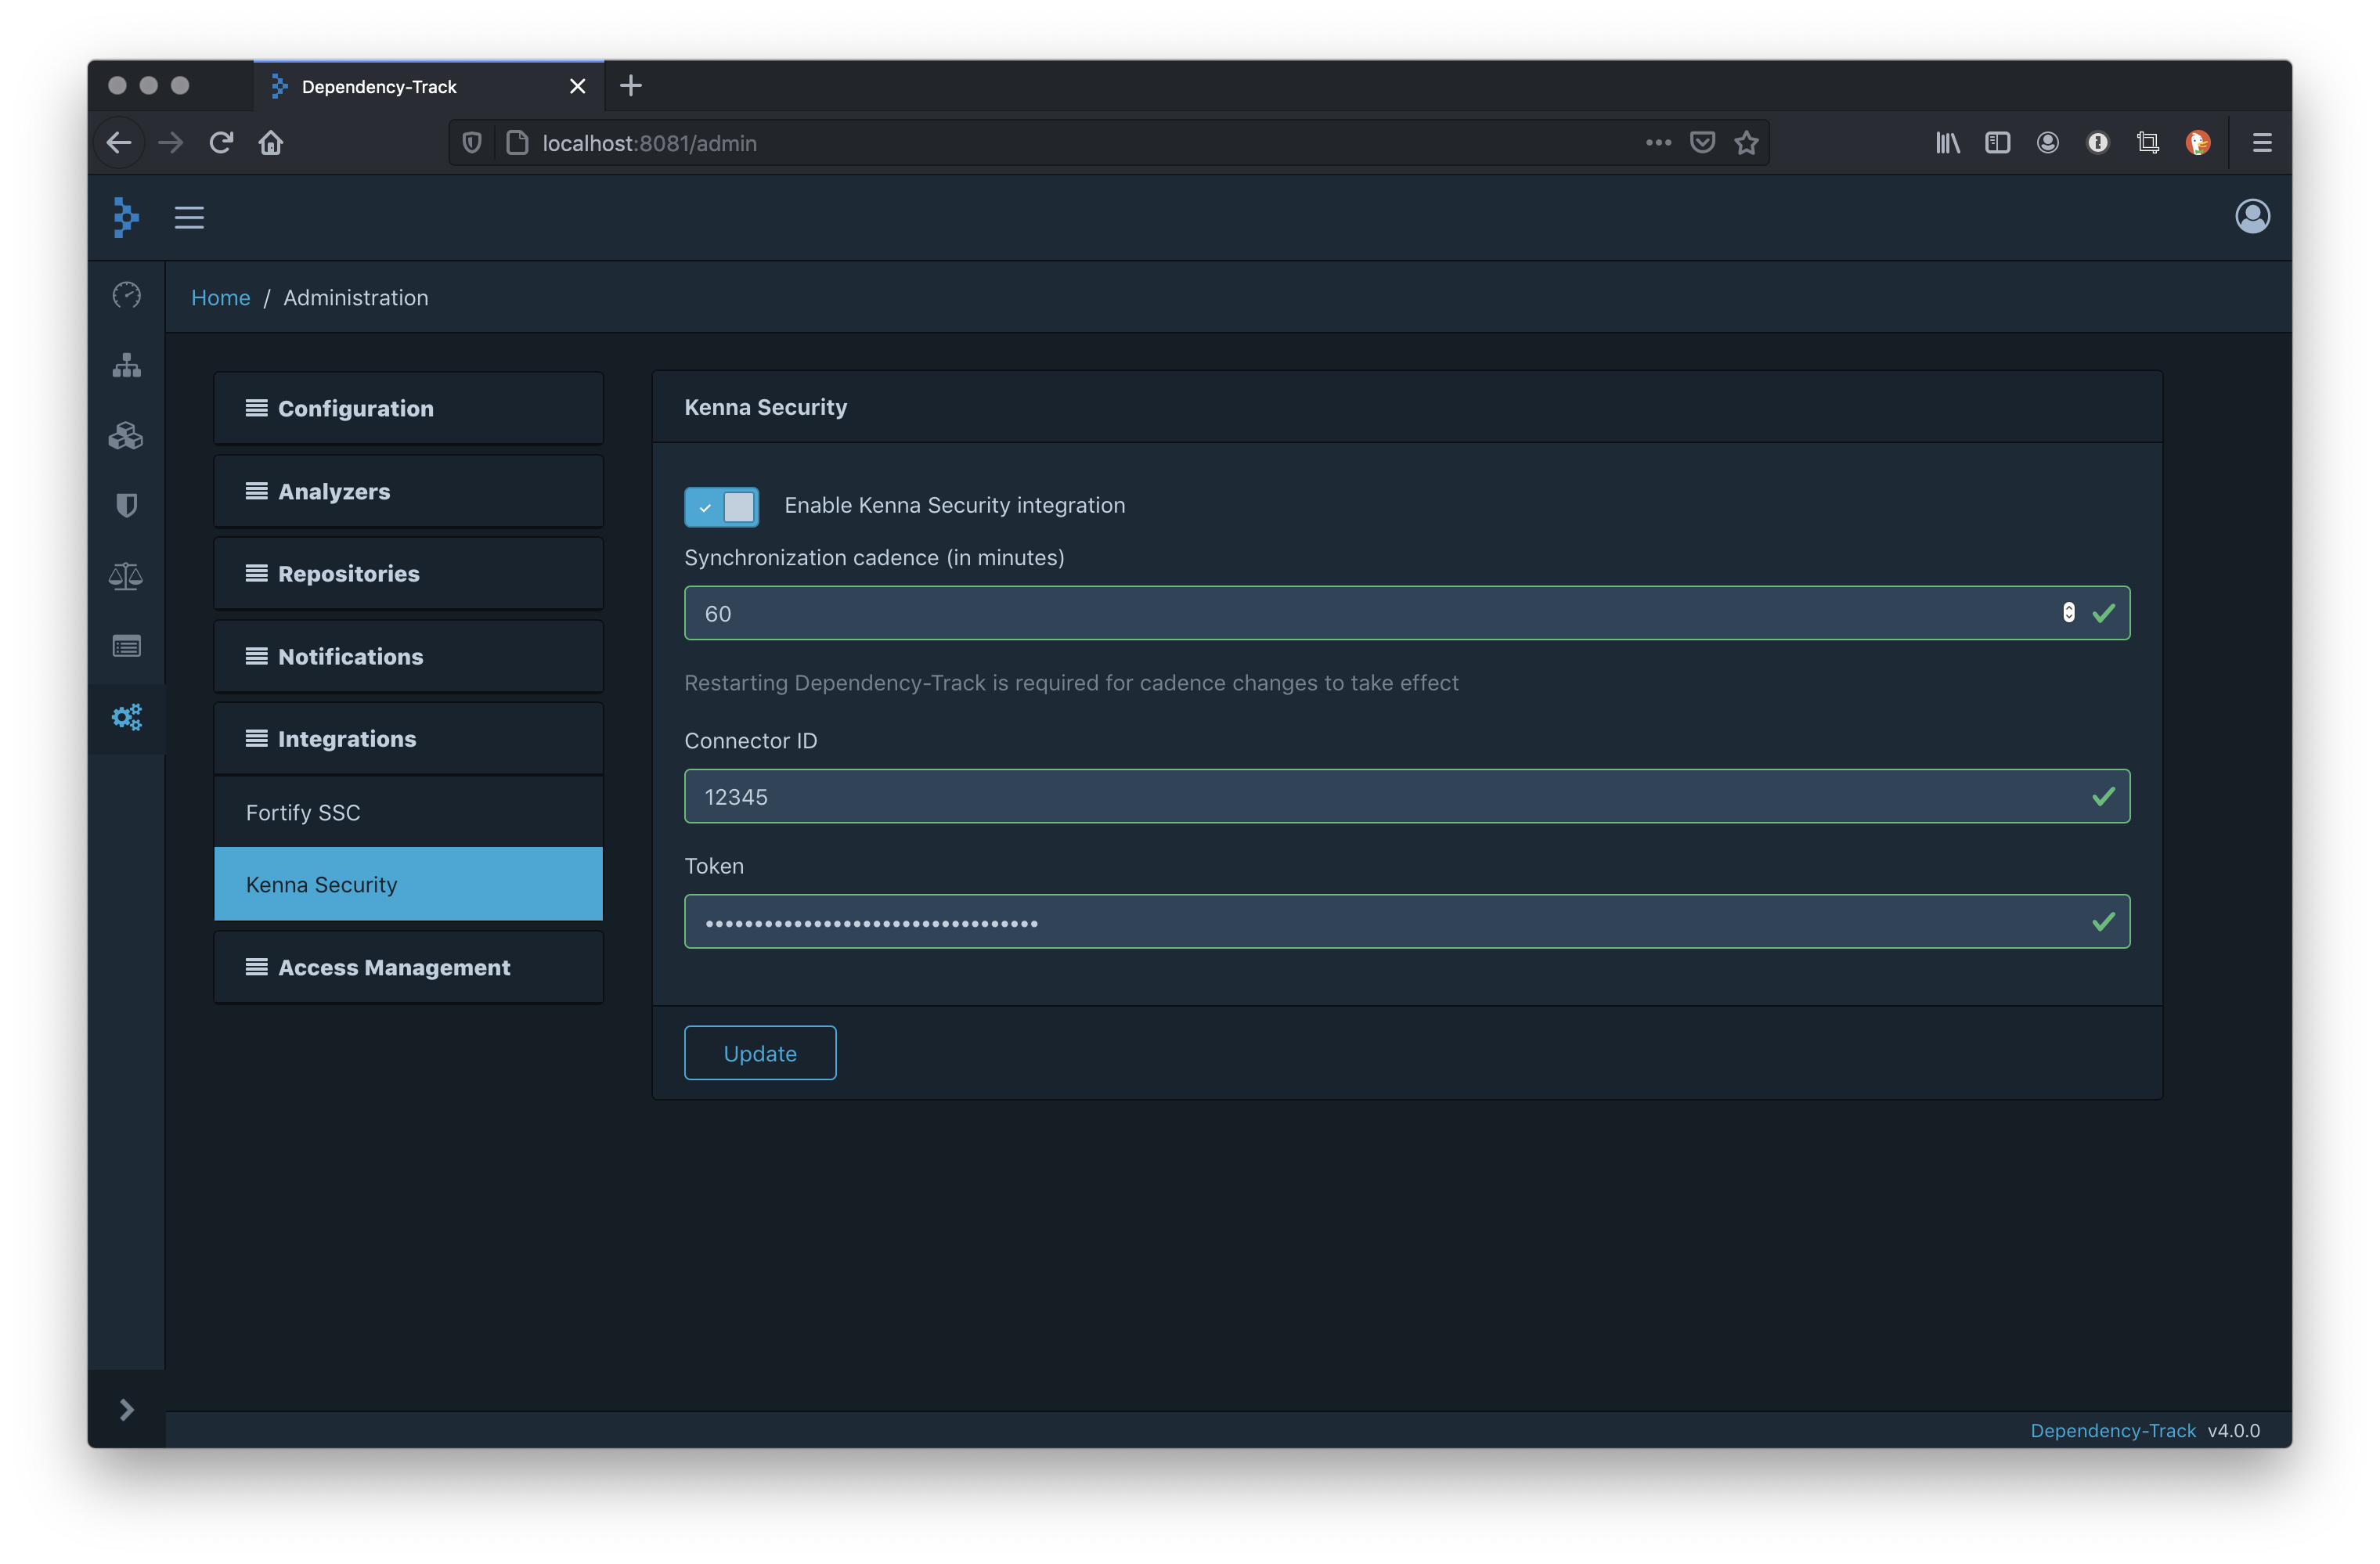This screenshot has width=2380, height=1564.
Task: Expand the Access Management admin section
Action: point(408,967)
